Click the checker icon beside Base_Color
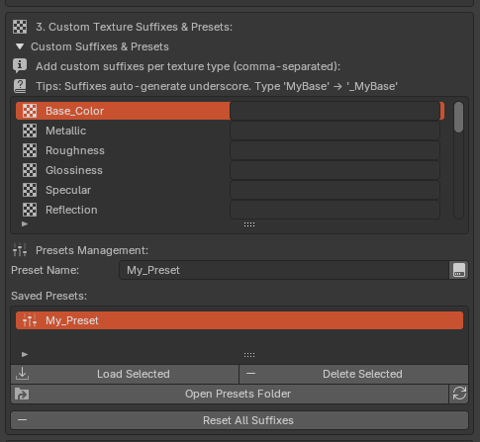480x442 pixels. (30, 111)
